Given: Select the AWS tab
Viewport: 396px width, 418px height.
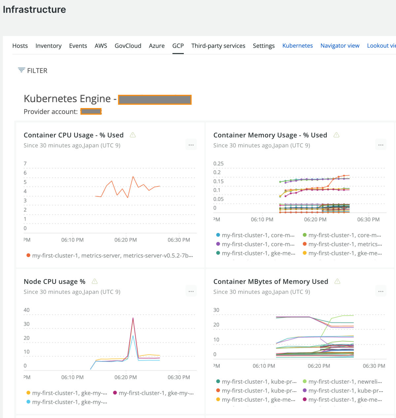Looking at the screenshot, I should click(x=101, y=46).
